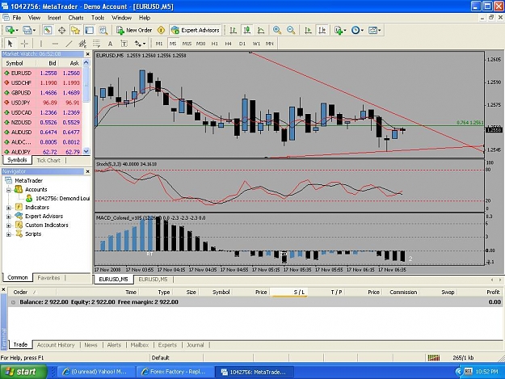Switch to the Favorites tab in Navigator
Screen dimensions: 505x379
[48, 277]
